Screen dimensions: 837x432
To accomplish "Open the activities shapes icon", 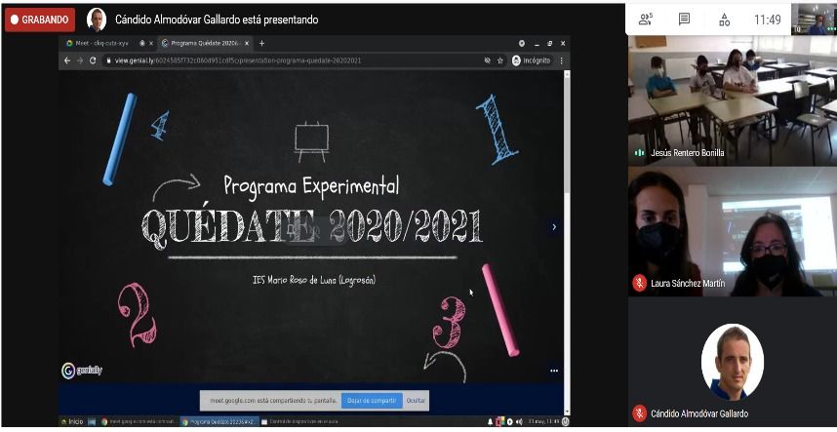I will [725, 20].
